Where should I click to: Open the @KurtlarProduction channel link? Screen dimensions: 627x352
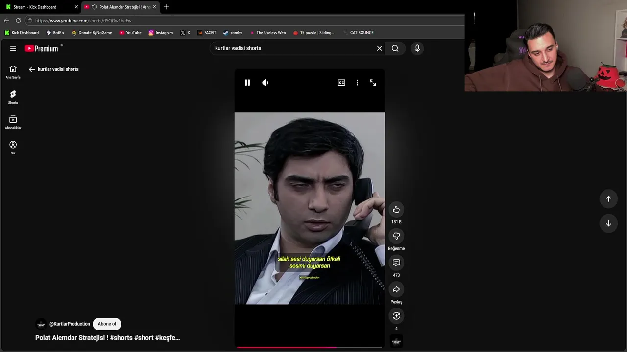[x=70, y=324]
